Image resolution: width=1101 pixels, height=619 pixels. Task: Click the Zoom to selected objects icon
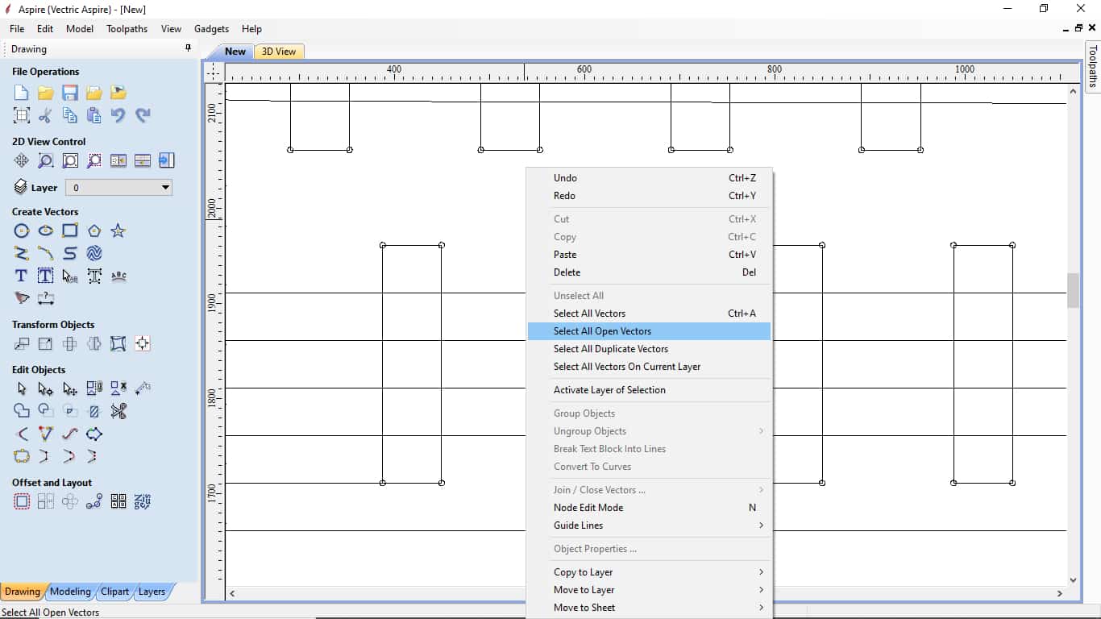coord(94,160)
